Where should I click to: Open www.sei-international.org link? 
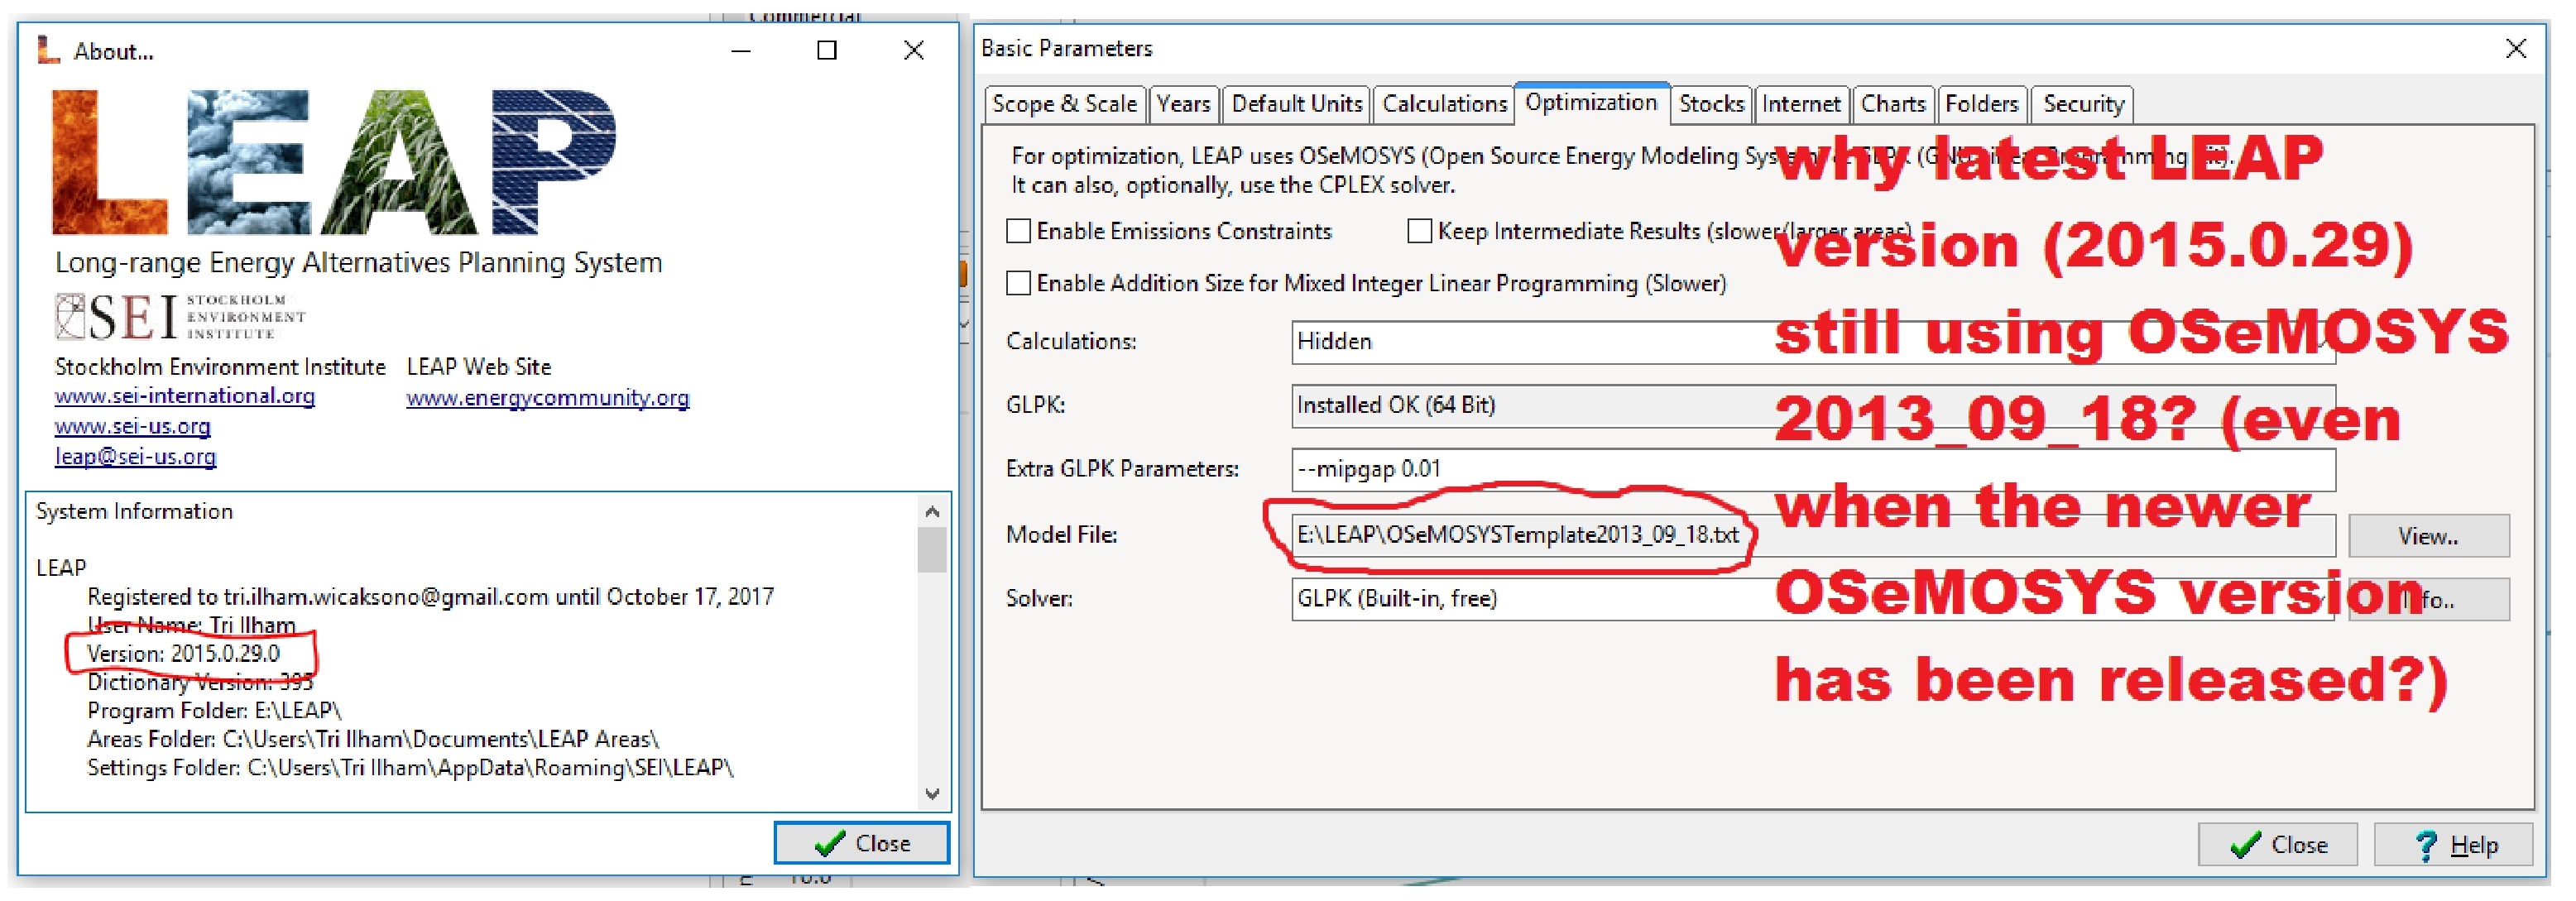click(x=185, y=396)
